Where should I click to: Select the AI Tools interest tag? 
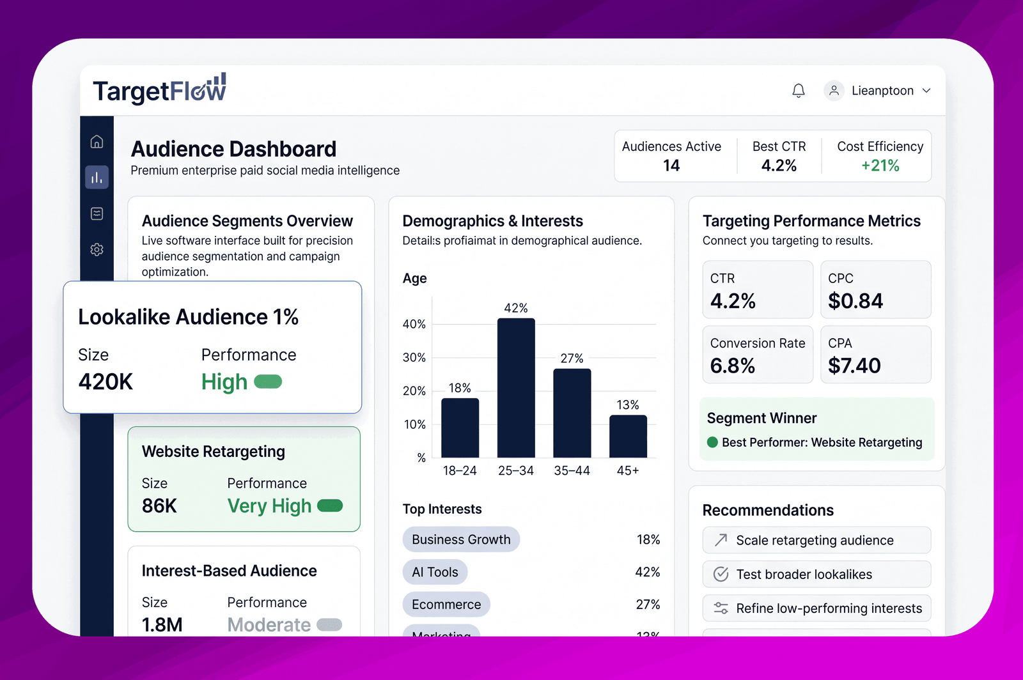point(435,572)
